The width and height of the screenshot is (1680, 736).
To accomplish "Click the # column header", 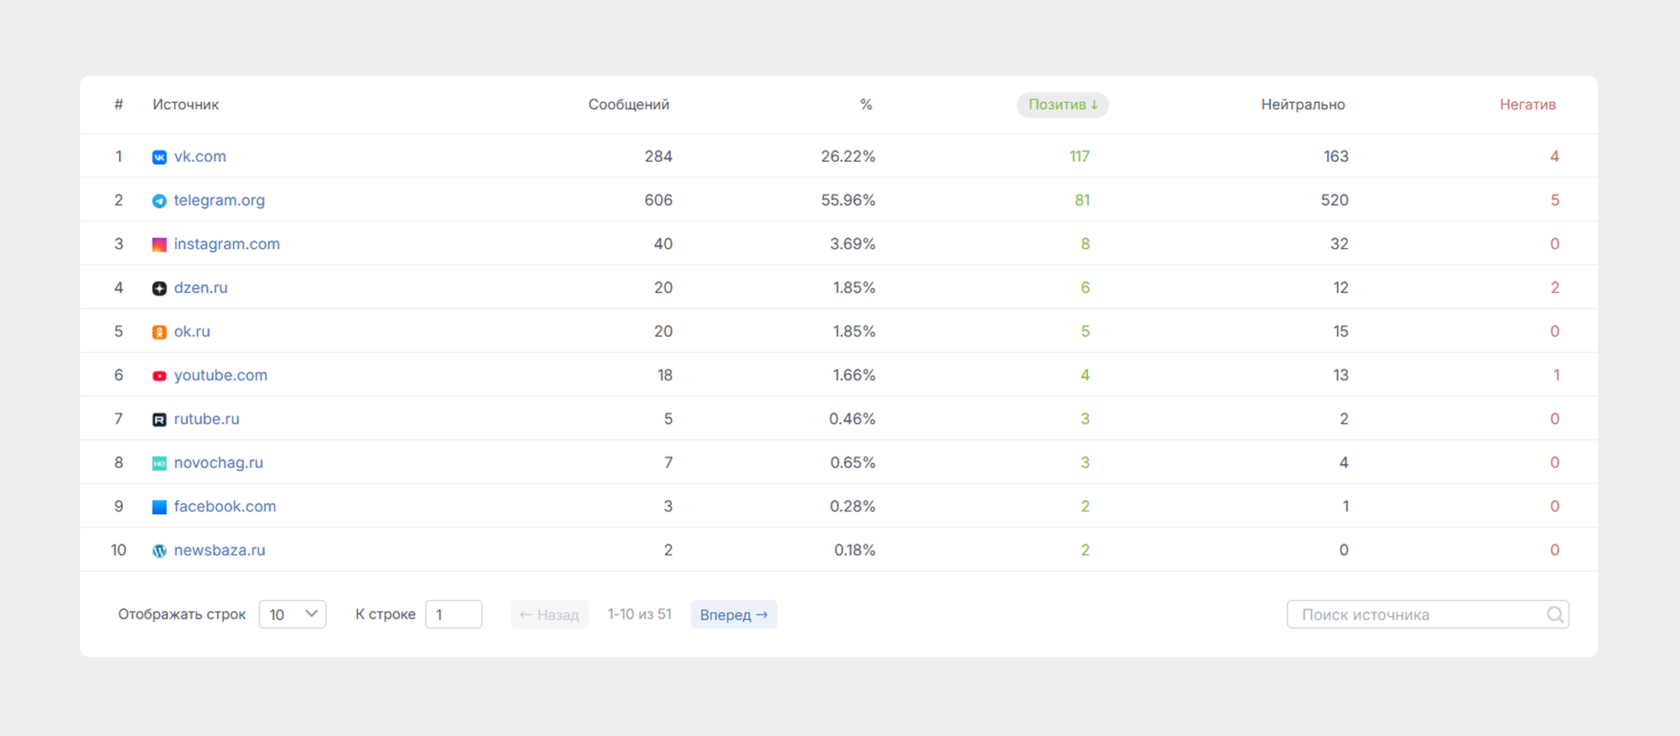I will [118, 105].
